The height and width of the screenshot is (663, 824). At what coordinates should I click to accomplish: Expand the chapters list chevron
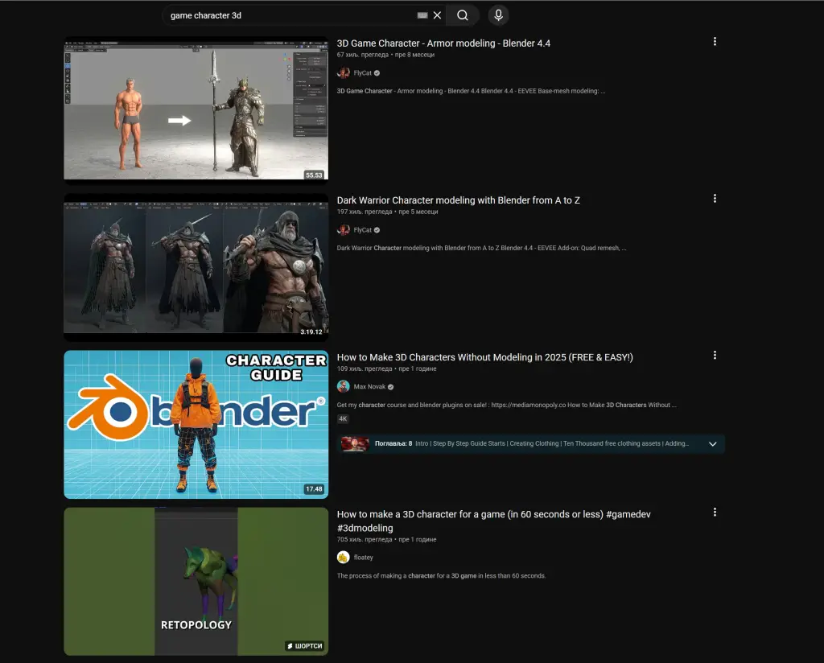click(x=712, y=444)
